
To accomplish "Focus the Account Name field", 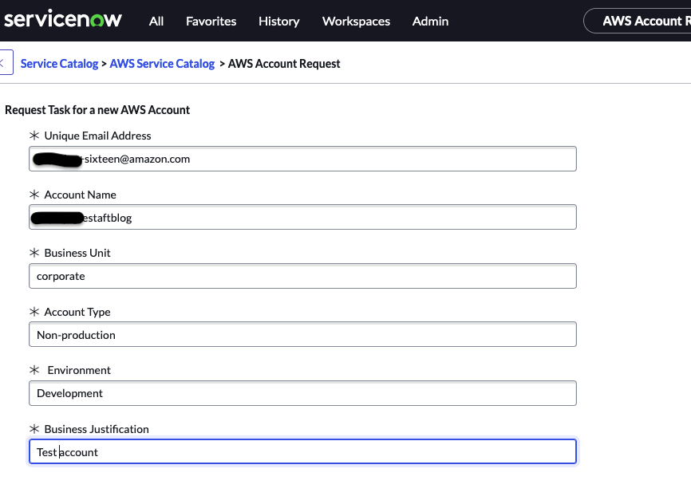I will (x=303, y=217).
